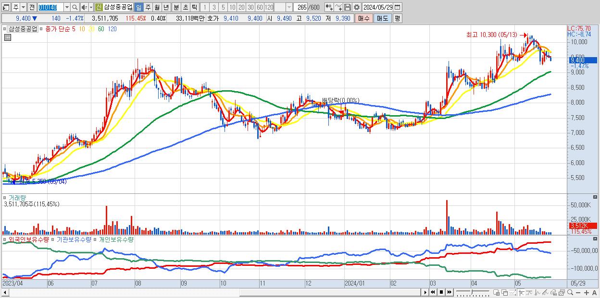This screenshot has height=298, width=600.
Task: Click the blue 120 moving average legend
Action: [x=112, y=29]
